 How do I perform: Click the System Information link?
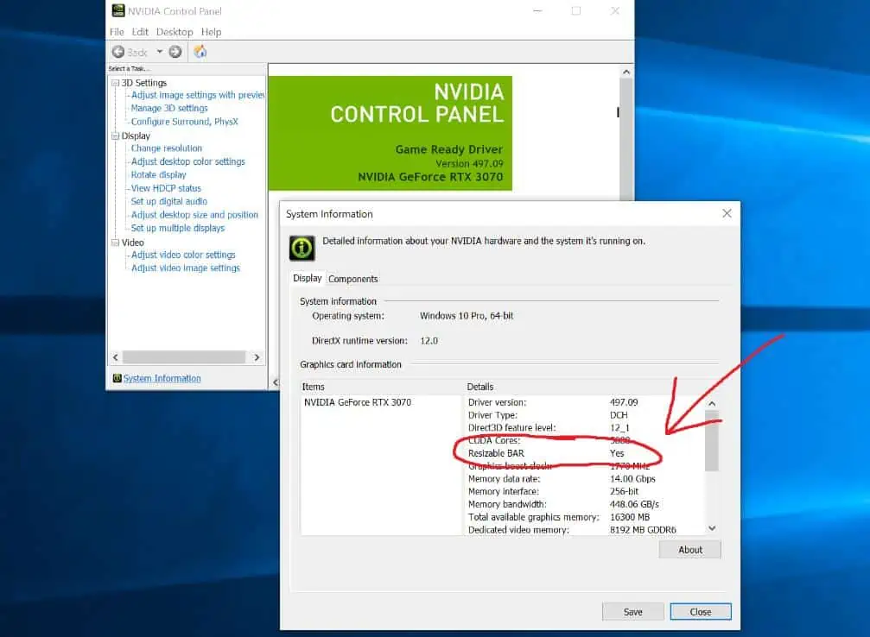pos(162,378)
